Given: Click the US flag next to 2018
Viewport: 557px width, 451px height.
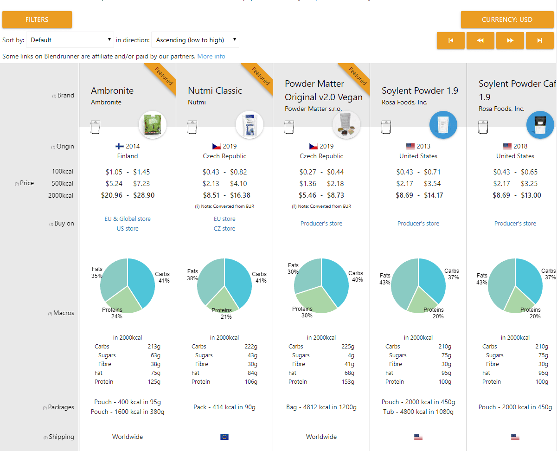Looking at the screenshot, I should 507,146.
